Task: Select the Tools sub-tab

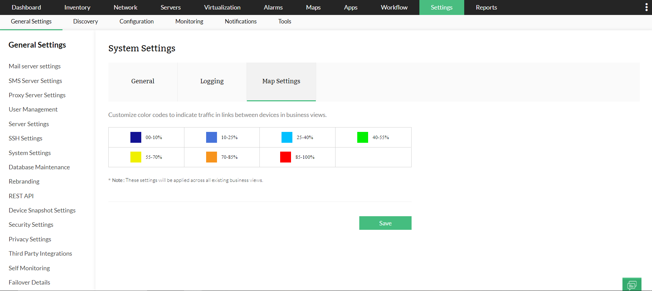Action: coord(285,21)
